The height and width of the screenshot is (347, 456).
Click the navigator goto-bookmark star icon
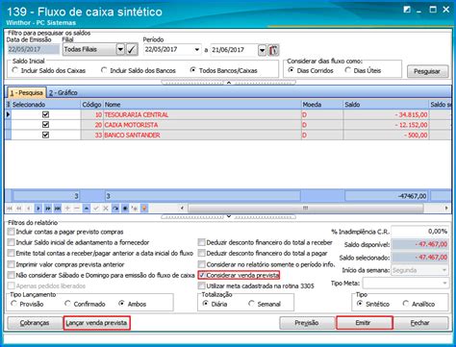click(135, 209)
